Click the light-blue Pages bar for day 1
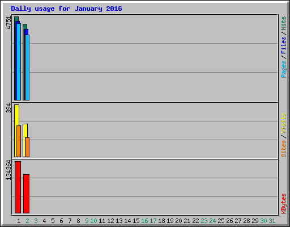The image size is (290, 227). coord(19,62)
